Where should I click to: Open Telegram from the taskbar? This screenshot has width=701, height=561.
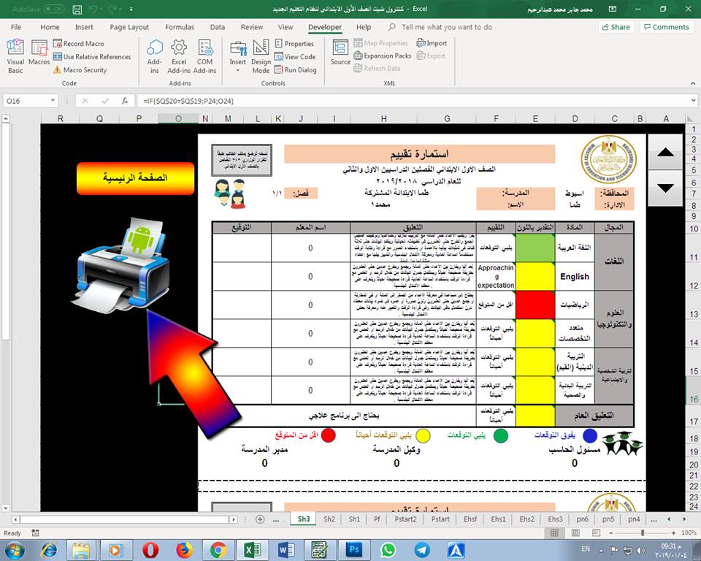pyautogui.click(x=422, y=550)
